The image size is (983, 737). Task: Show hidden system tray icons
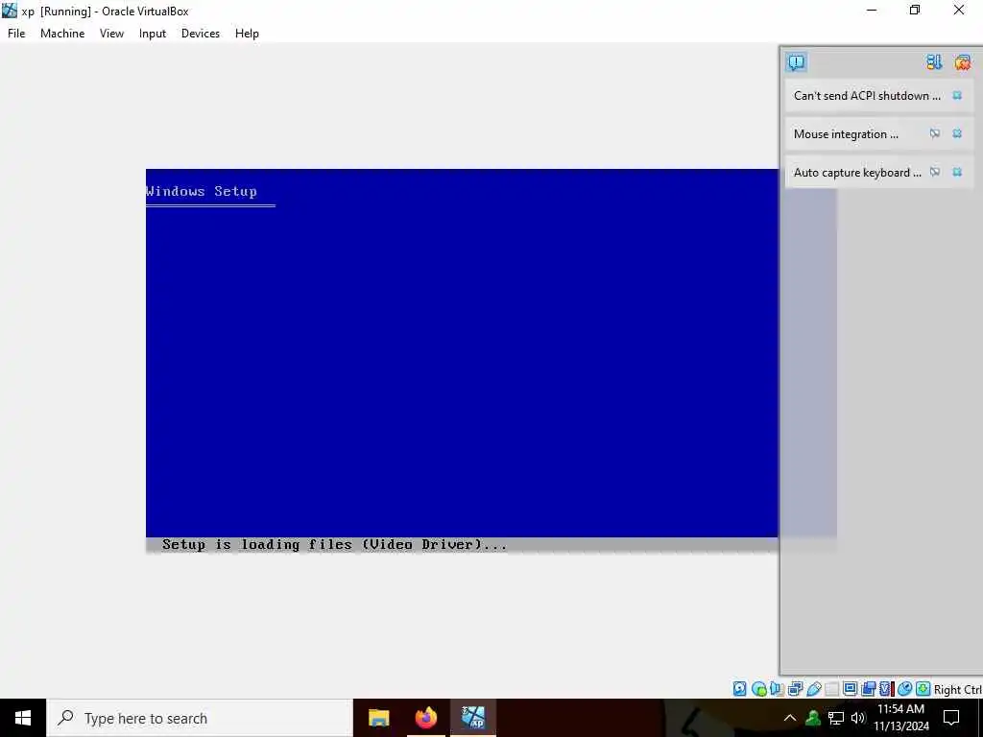point(790,718)
